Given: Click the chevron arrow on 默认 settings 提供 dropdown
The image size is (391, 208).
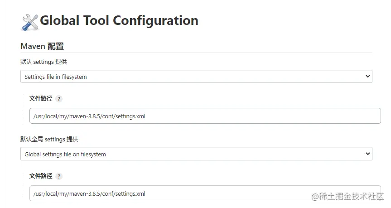Looking at the screenshot, I should point(367,77).
